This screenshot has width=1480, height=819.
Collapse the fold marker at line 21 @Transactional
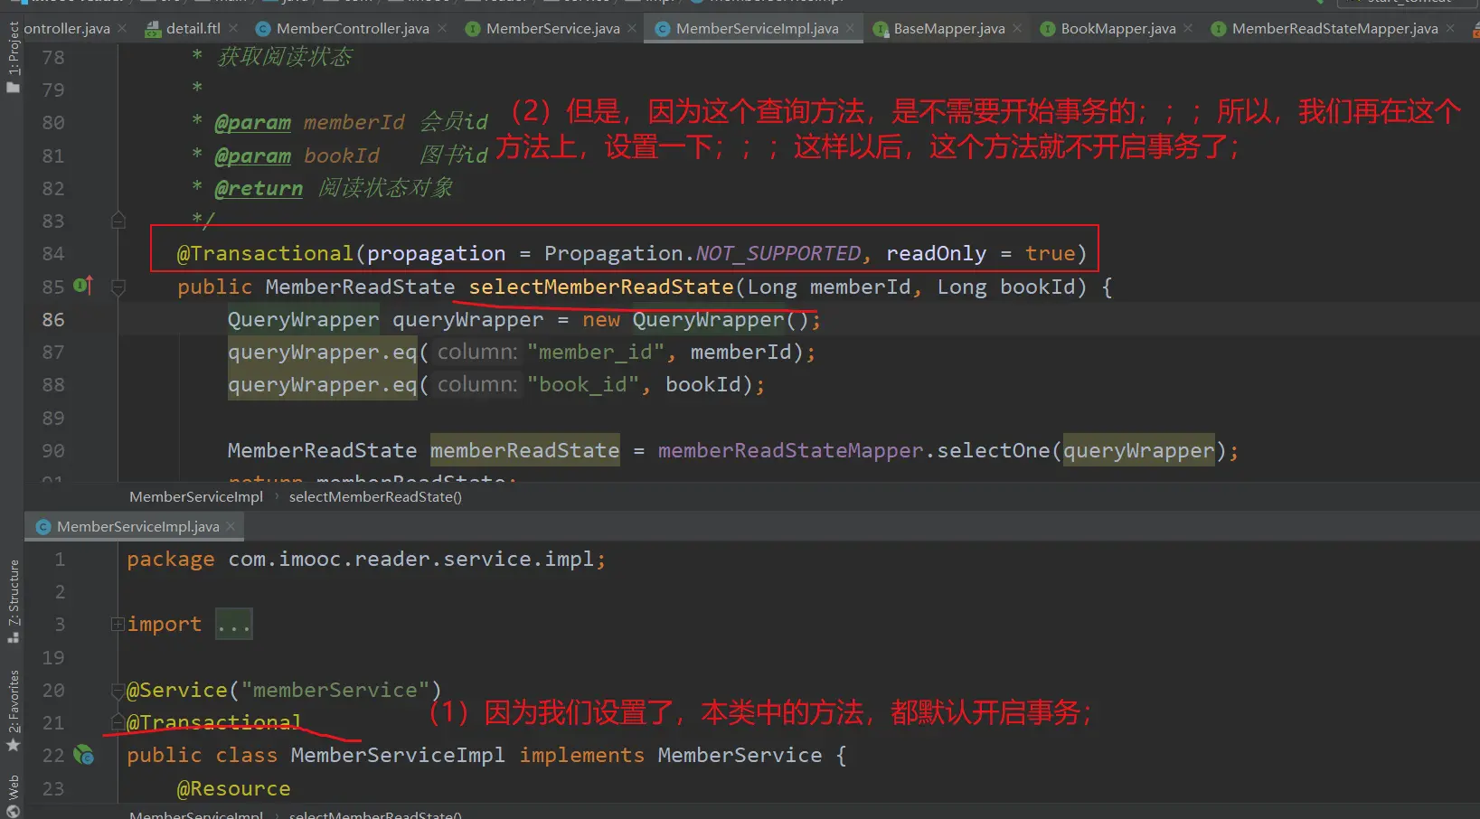pyautogui.click(x=118, y=722)
